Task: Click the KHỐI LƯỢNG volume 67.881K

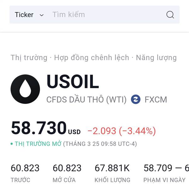Action: click(112, 168)
